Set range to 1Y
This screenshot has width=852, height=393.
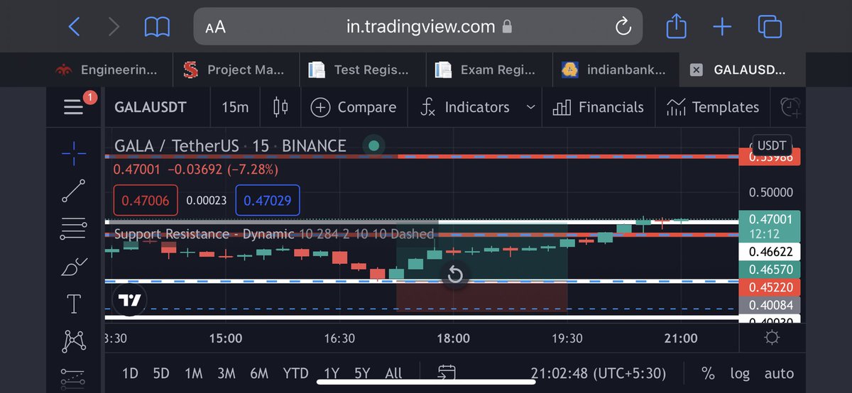pyautogui.click(x=331, y=373)
